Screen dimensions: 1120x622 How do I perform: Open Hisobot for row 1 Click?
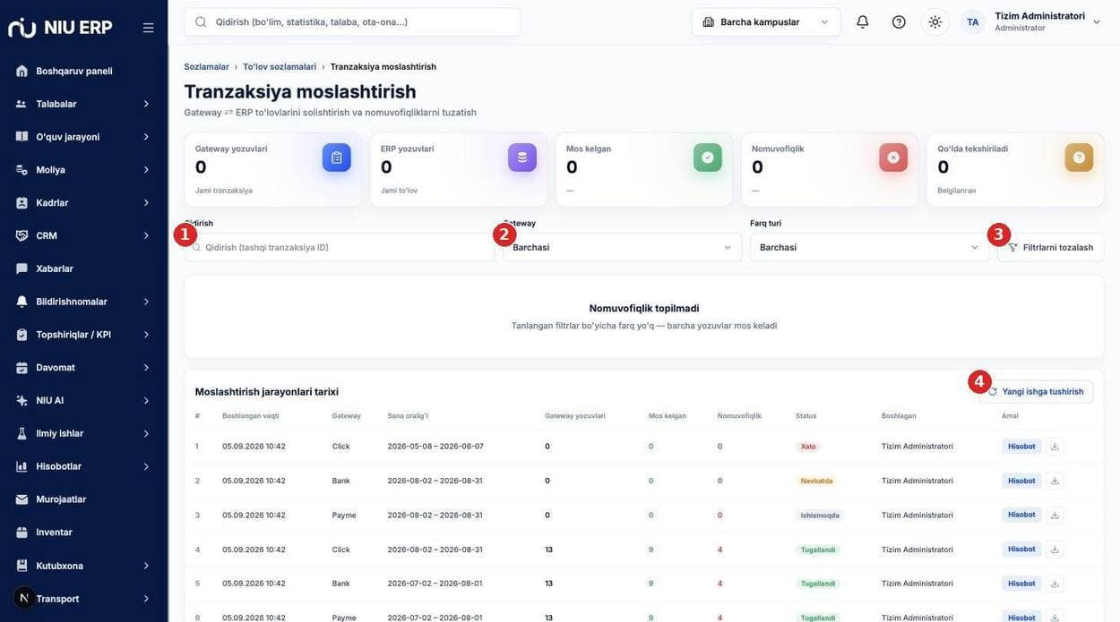click(x=1021, y=447)
